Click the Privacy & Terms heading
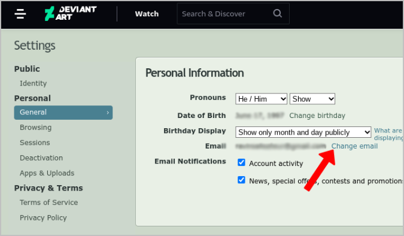The height and width of the screenshot is (236, 404). click(48, 188)
